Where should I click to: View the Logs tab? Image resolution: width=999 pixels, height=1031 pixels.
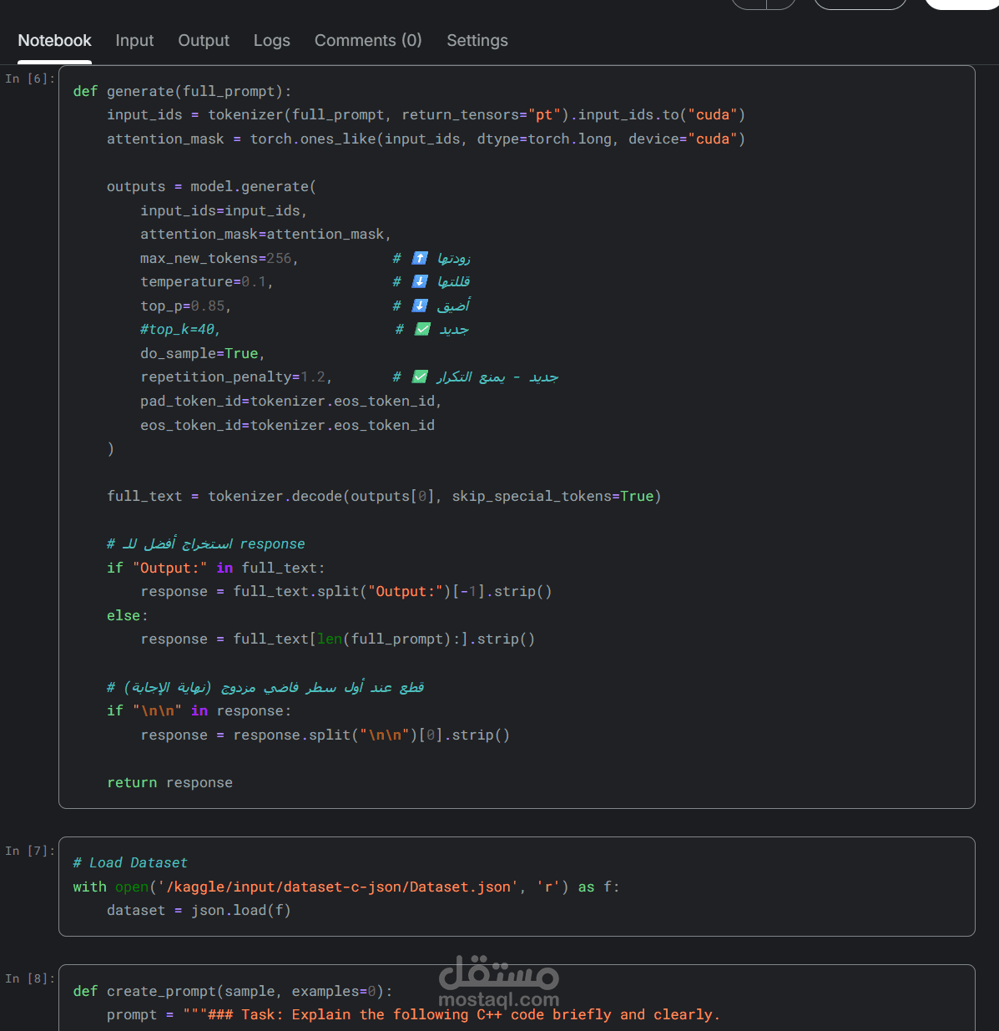pyautogui.click(x=272, y=40)
